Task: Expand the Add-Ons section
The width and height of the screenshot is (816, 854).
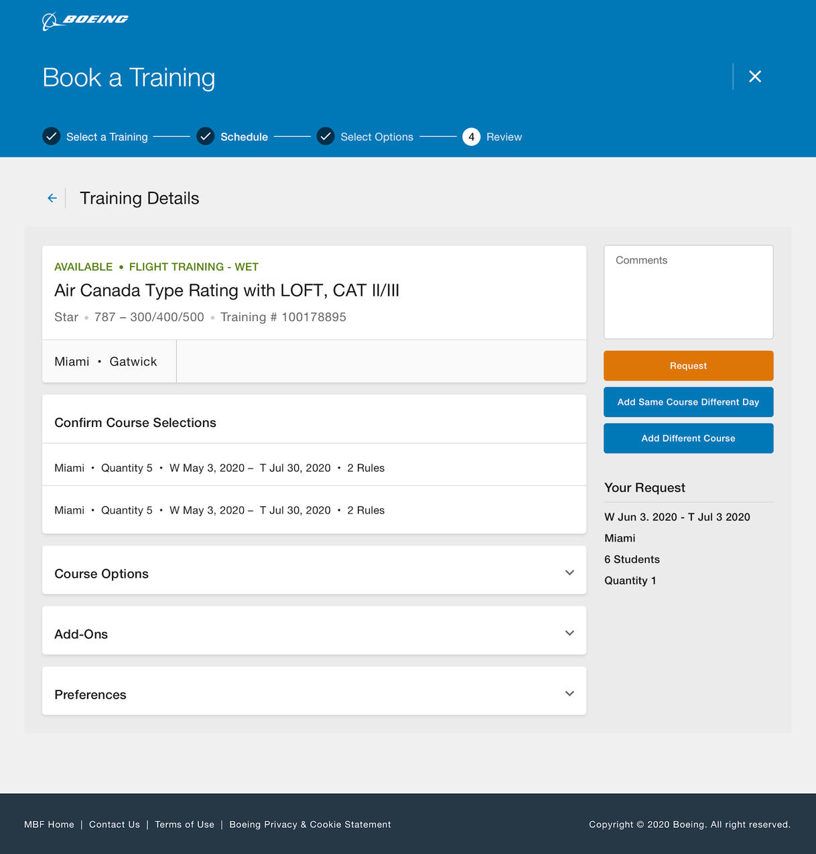Action: point(569,633)
